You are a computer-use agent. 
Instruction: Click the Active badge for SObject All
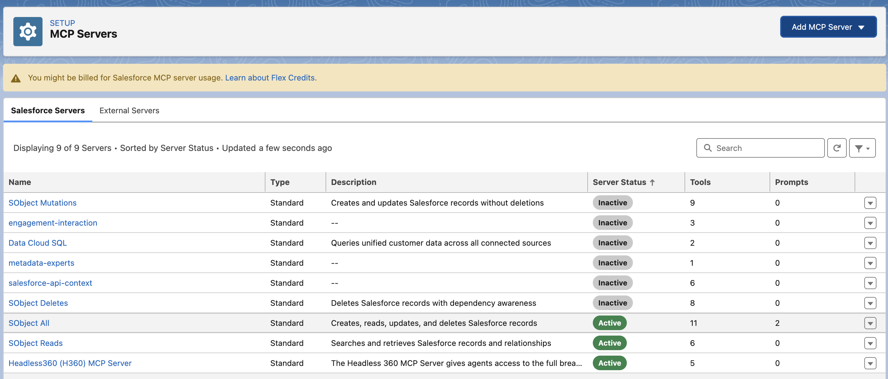[610, 323]
